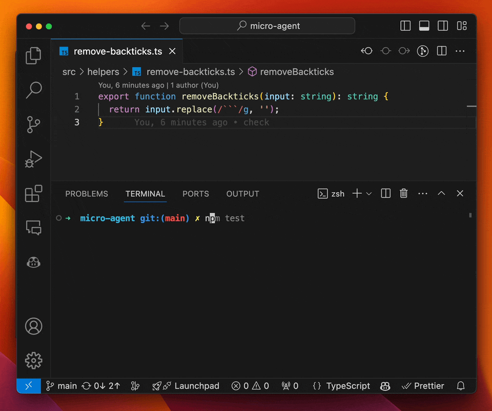Open the Extensions view
The image size is (492, 411).
33,193
